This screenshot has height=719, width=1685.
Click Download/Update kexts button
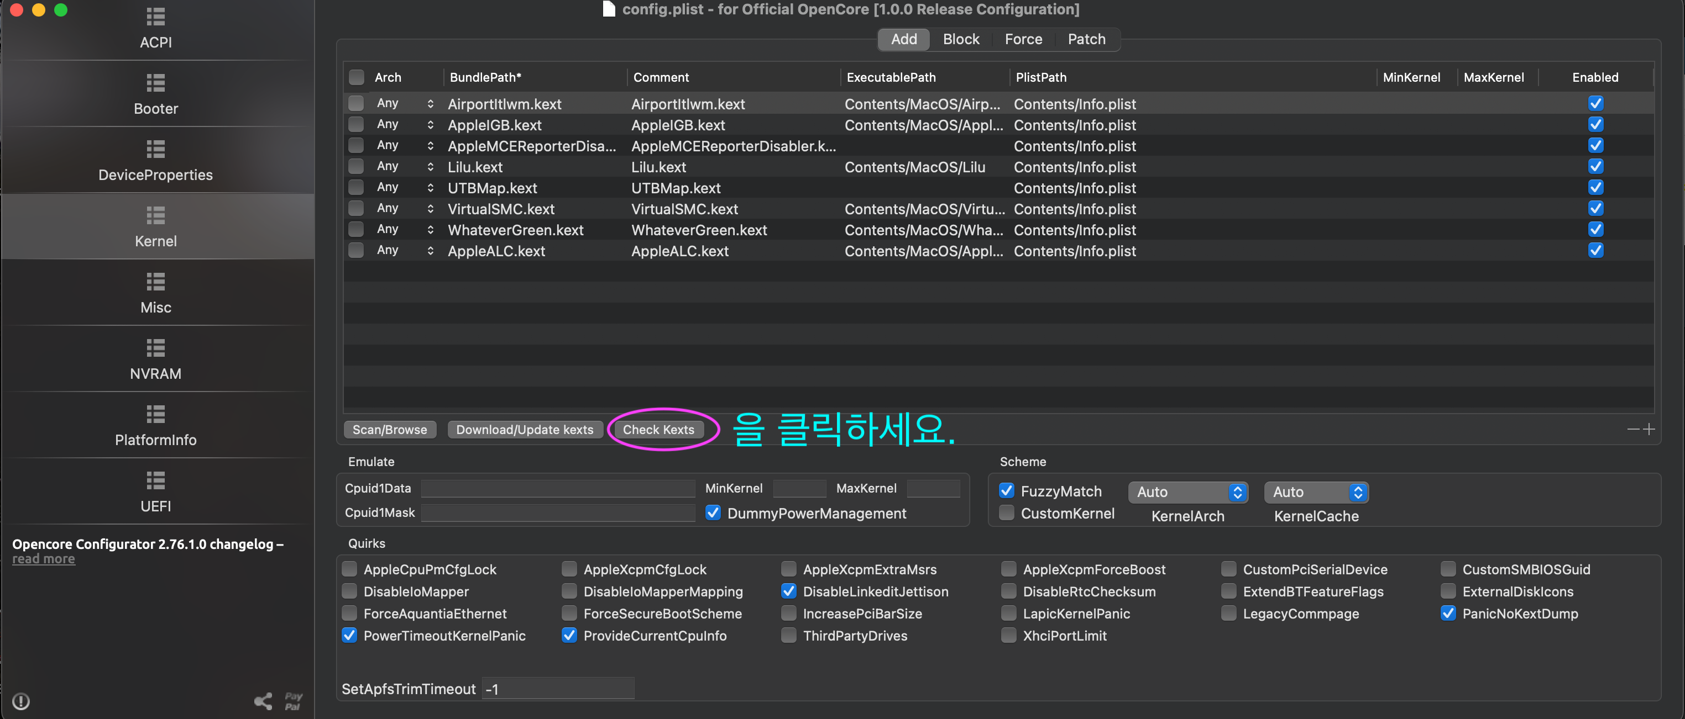525,430
